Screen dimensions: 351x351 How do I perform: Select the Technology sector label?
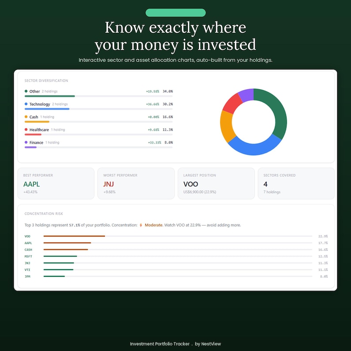tap(40, 104)
